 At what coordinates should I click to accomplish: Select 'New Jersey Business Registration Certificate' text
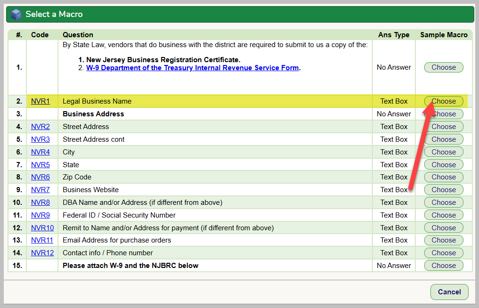point(162,60)
